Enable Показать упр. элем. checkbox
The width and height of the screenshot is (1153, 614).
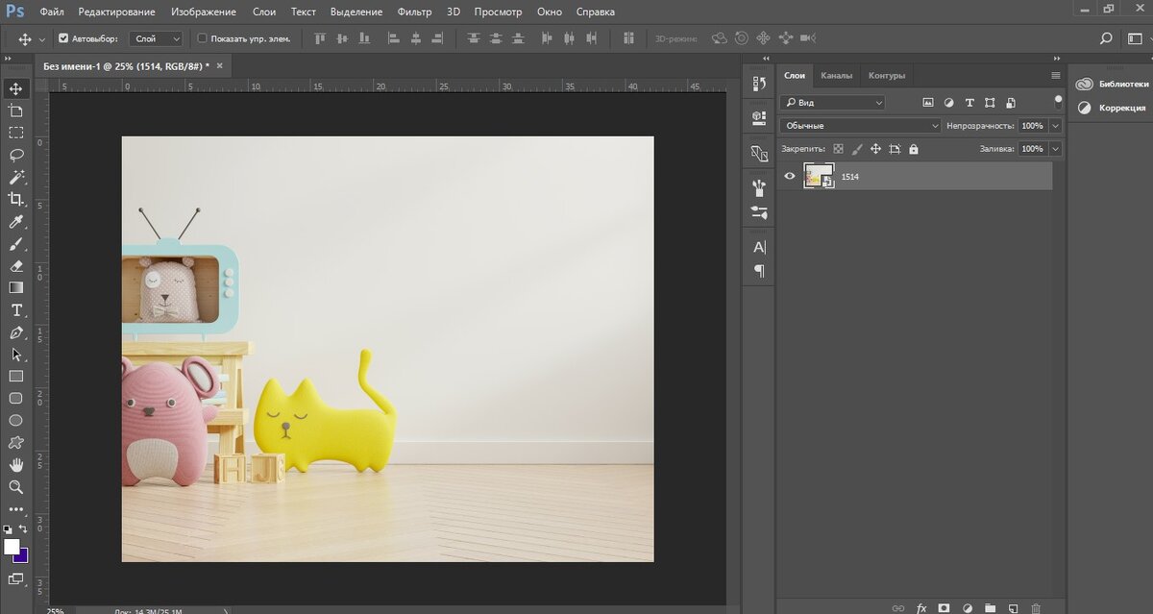tap(202, 38)
